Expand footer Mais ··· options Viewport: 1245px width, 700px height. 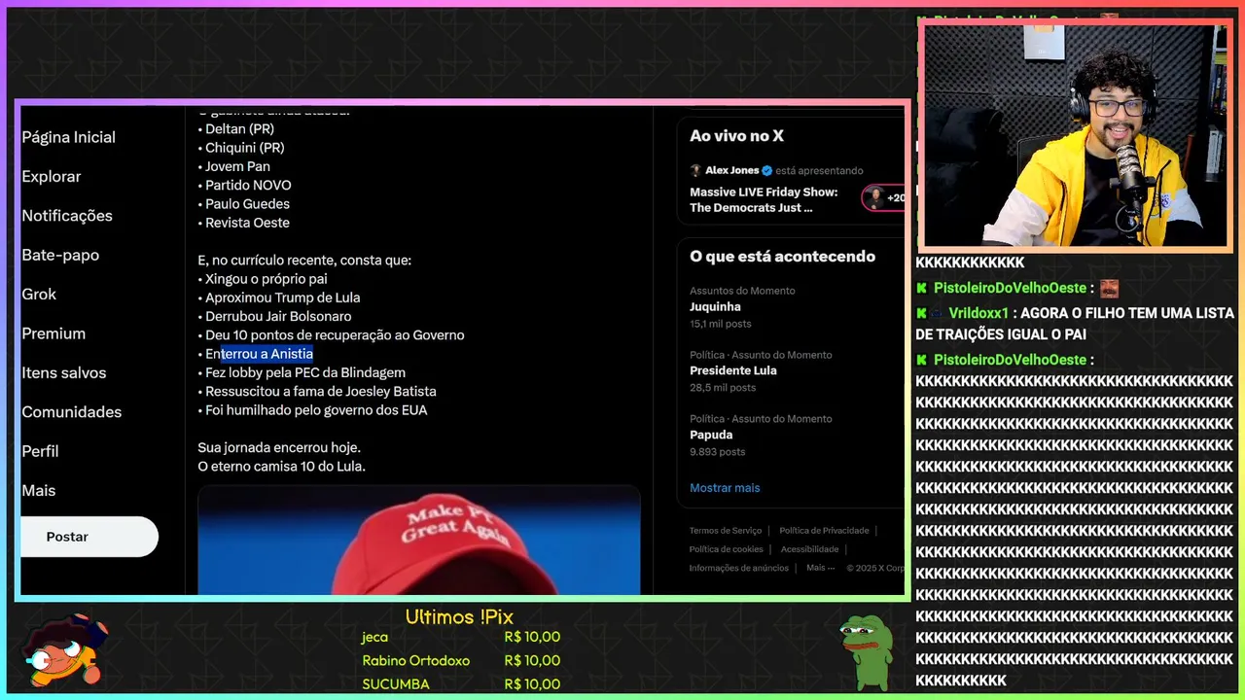pyautogui.click(x=821, y=568)
